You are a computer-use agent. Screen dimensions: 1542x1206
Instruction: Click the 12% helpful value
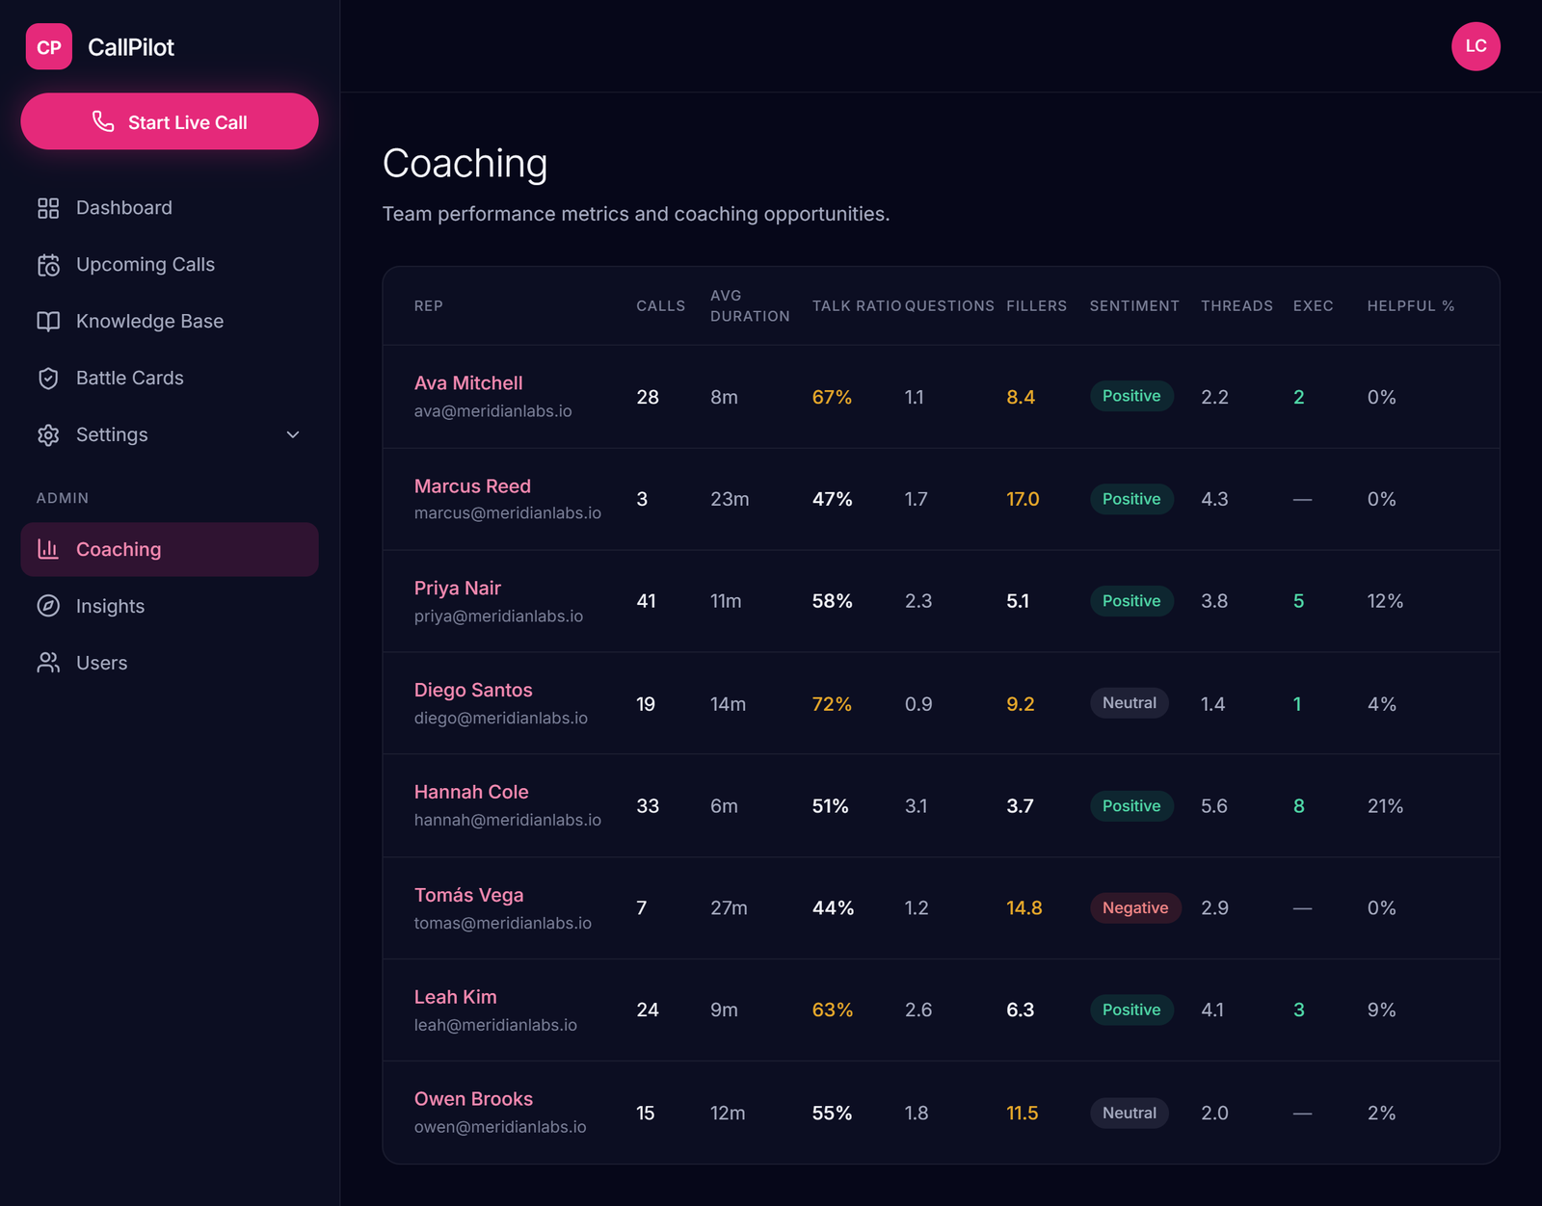1385,601
